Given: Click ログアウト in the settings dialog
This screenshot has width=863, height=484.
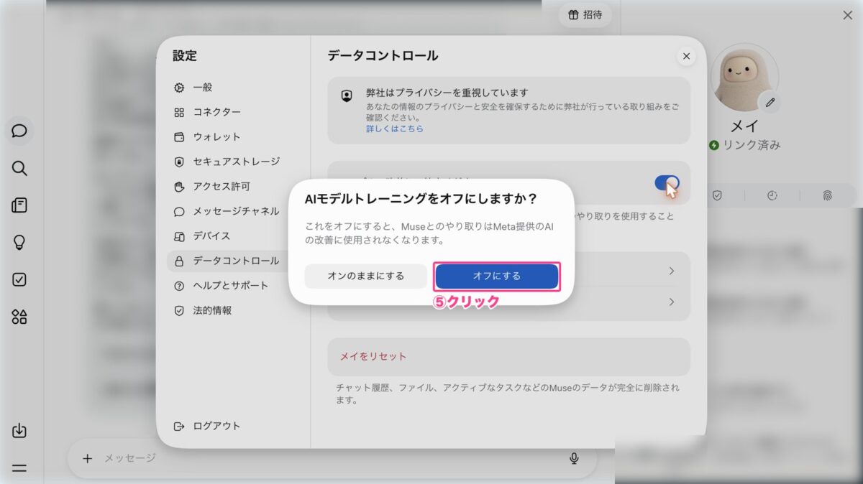Looking at the screenshot, I should pyautogui.click(x=207, y=426).
